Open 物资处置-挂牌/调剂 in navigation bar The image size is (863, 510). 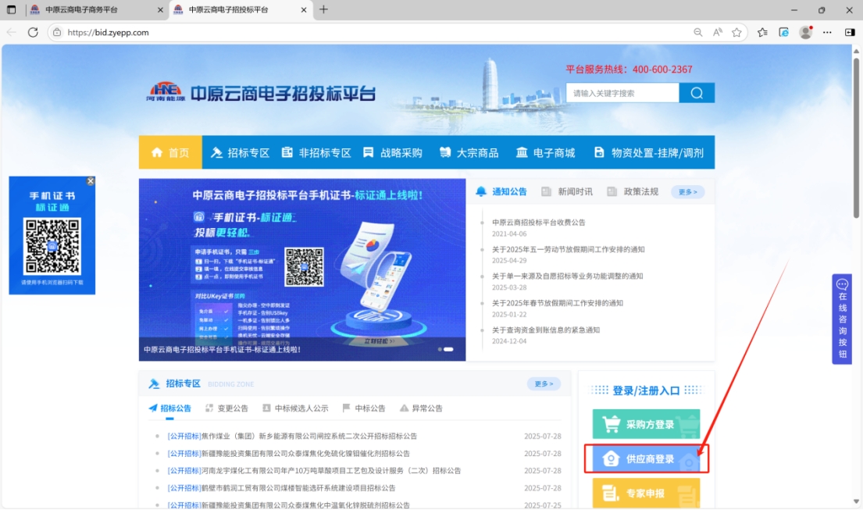click(649, 152)
